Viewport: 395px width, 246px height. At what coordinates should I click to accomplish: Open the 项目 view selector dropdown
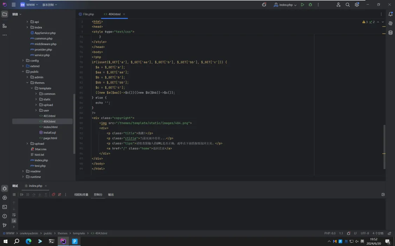17,14
